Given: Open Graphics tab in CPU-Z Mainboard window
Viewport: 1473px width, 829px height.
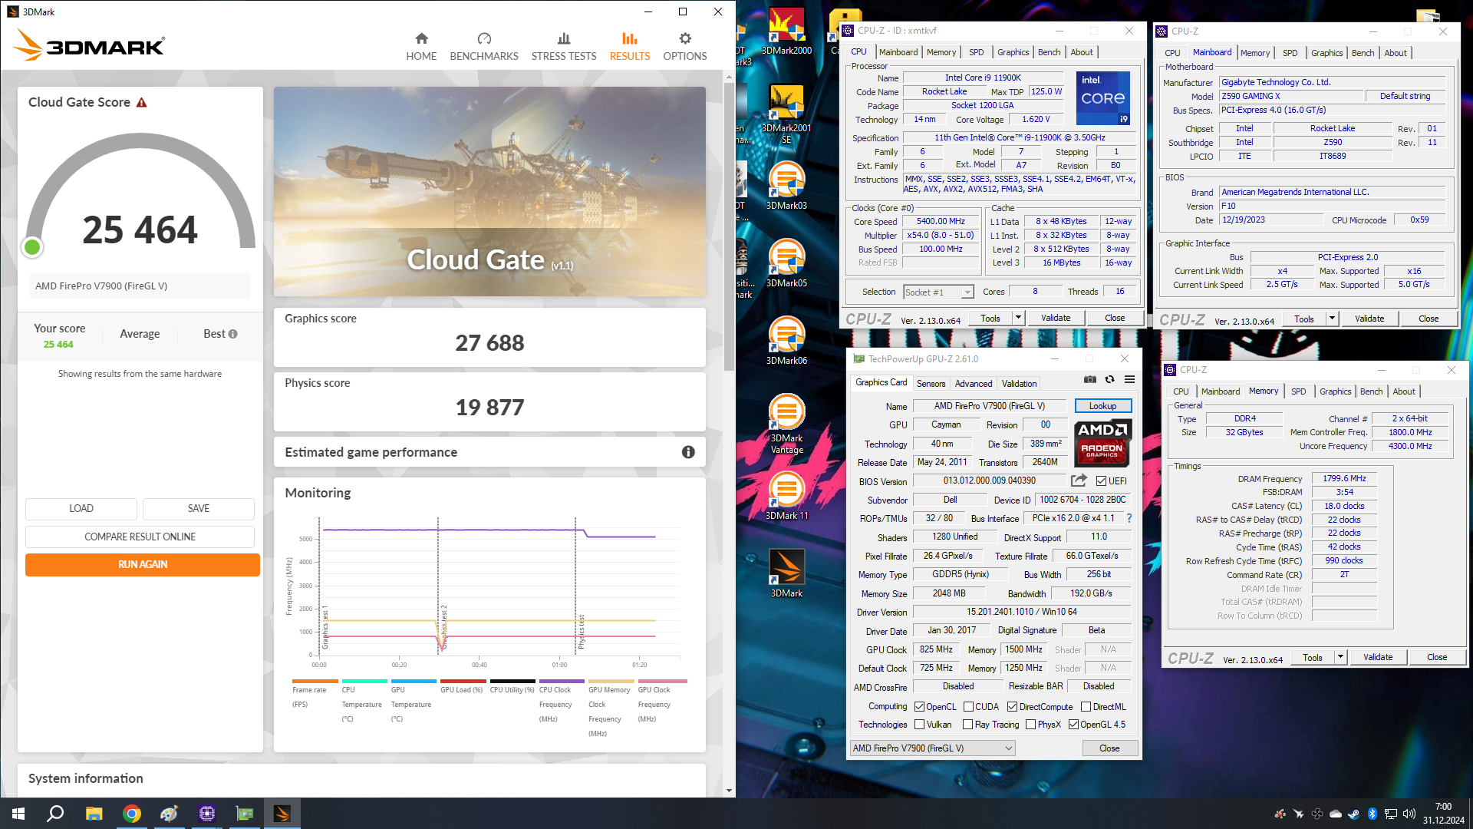Looking at the screenshot, I should coord(1326,53).
